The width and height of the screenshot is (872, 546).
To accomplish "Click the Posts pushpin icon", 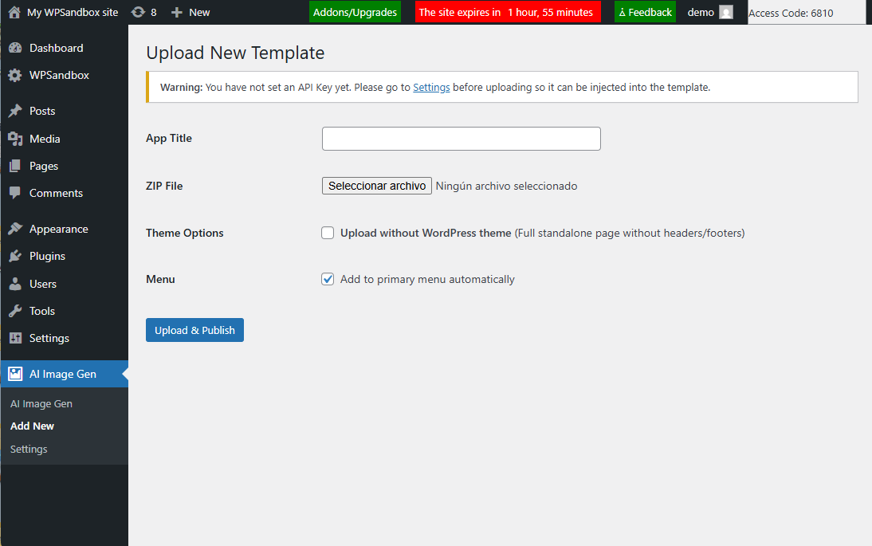I will pyautogui.click(x=15, y=111).
